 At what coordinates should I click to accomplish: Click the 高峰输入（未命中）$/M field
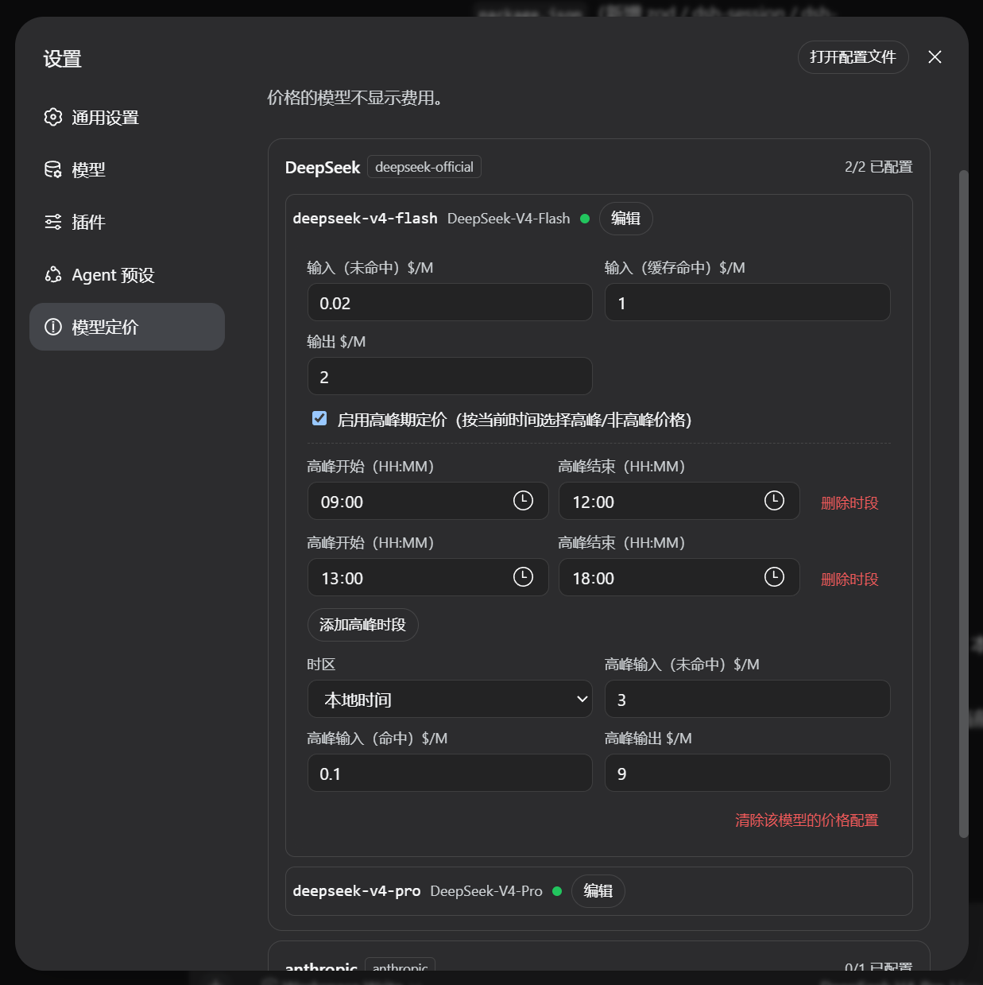747,700
